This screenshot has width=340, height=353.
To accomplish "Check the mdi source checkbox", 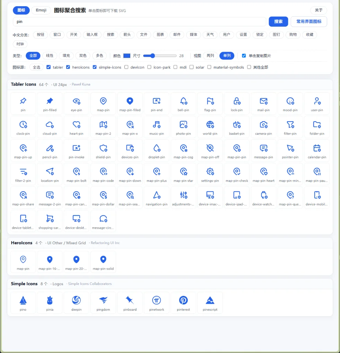I will pyautogui.click(x=175, y=67).
